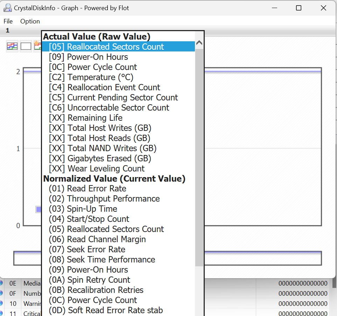337x316 pixels.
Task: Select [C2] Temperature (°C) option
Action: pos(118,77)
